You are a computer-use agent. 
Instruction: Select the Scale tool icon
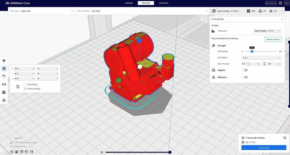point(4,69)
